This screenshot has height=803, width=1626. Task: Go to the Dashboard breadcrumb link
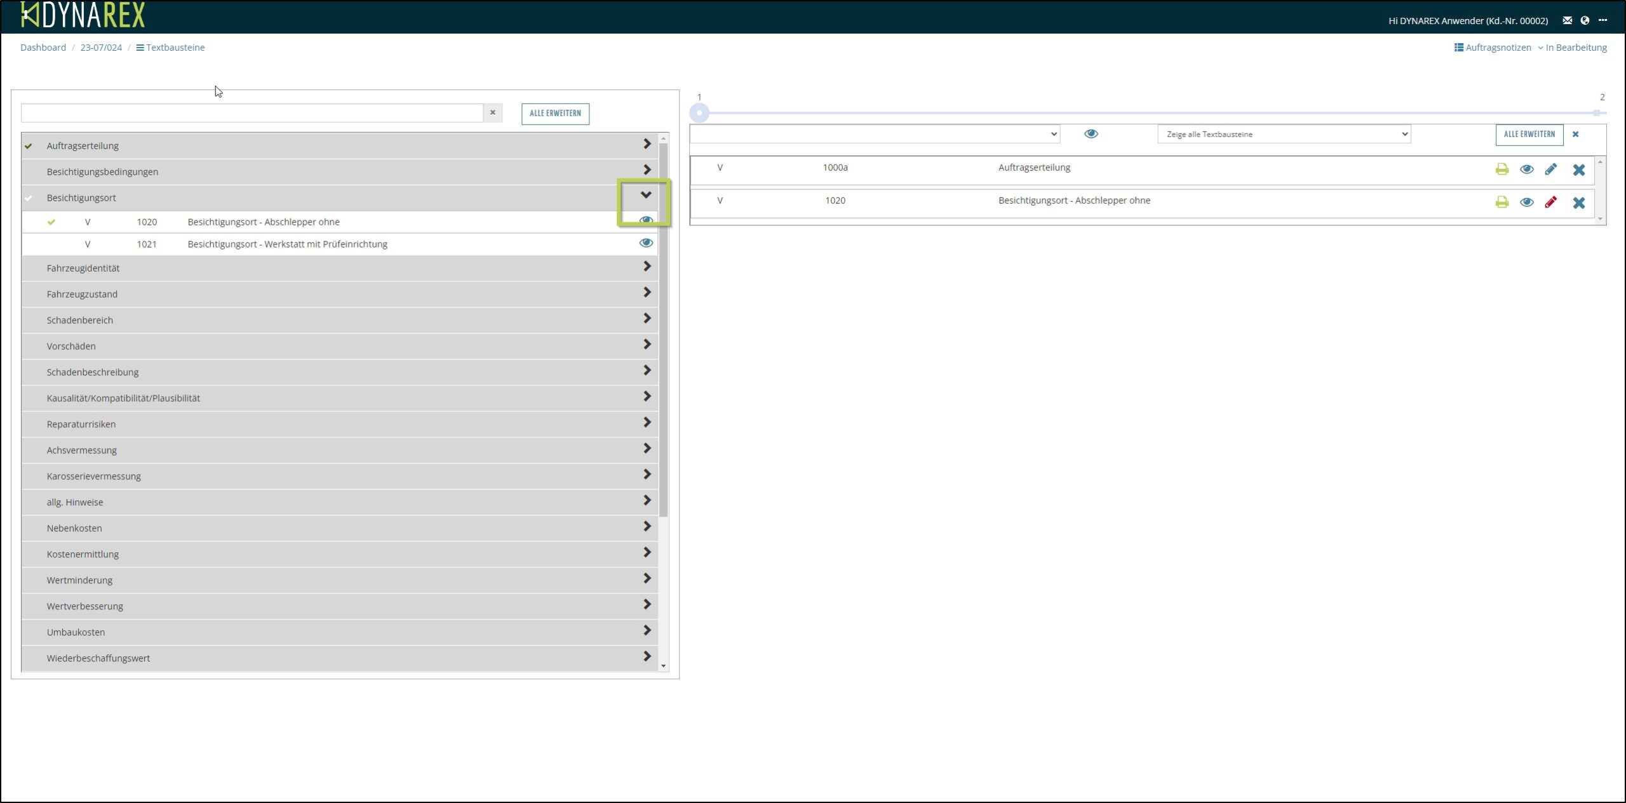point(43,48)
